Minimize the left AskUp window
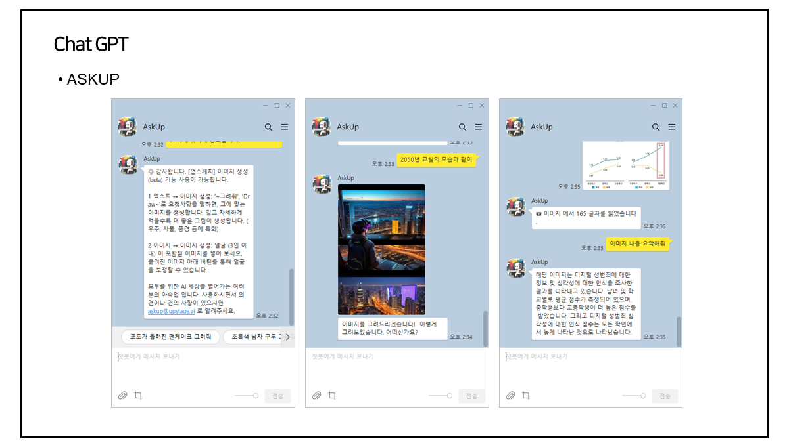The height and width of the screenshot is (443, 789). click(x=266, y=105)
